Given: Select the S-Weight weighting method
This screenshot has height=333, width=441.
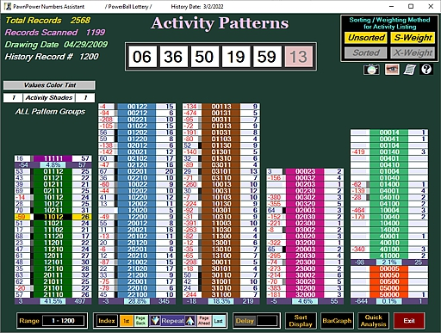Looking at the screenshot, I should tap(413, 38).
